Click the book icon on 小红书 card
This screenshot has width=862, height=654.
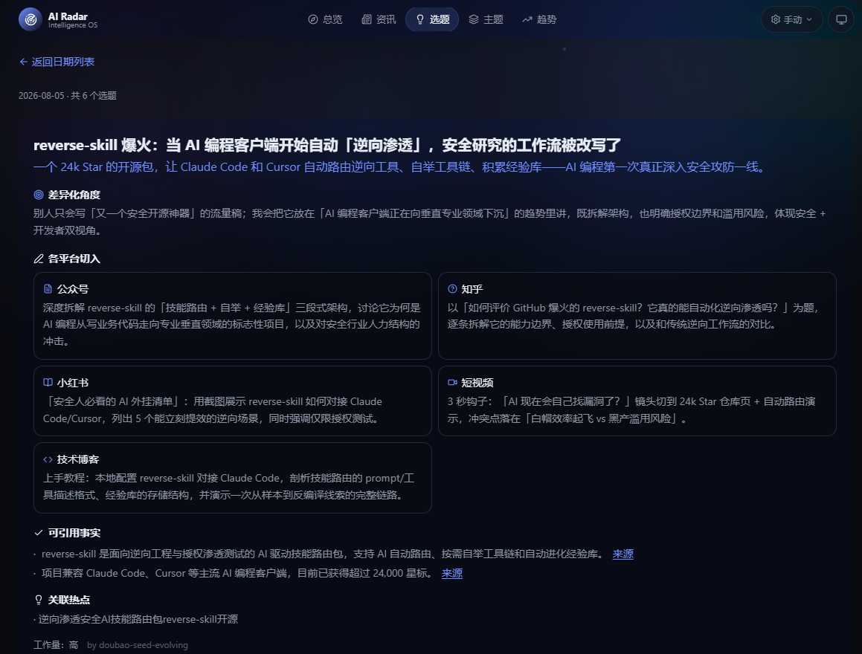[48, 382]
